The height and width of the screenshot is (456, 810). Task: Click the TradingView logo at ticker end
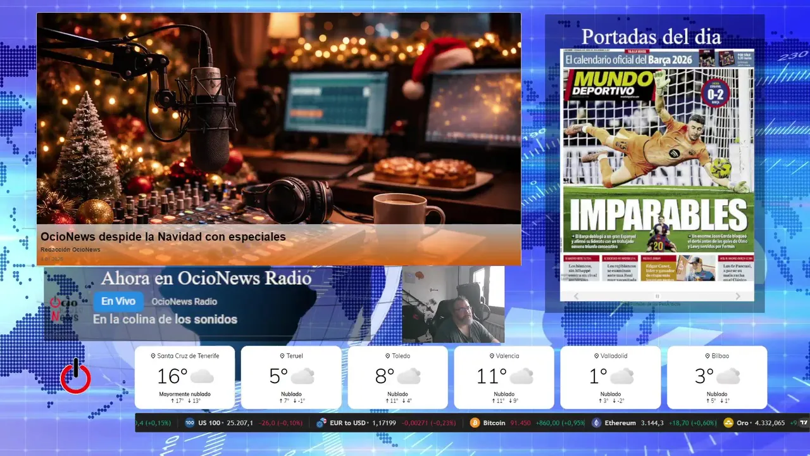804,422
